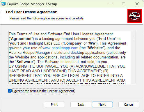
Task: Click the End-User License Agreement heading
Action: (31, 12)
